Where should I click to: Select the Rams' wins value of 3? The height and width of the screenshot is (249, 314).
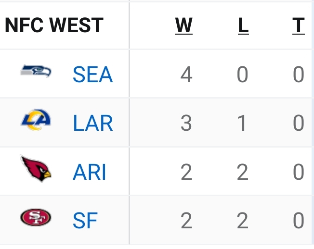click(x=186, y=123)
